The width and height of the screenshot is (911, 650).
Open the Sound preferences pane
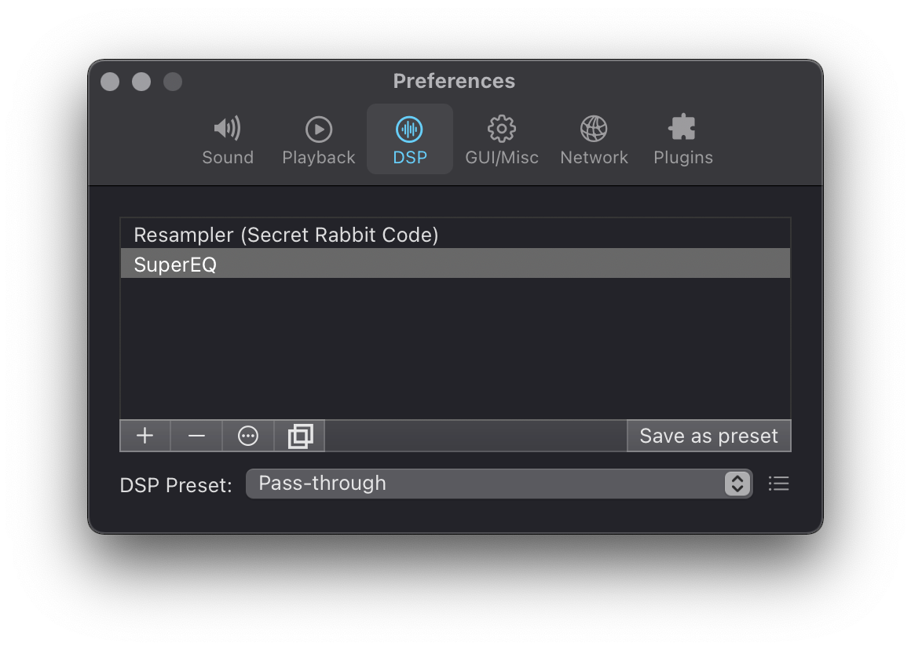click(x=228, y=139)
